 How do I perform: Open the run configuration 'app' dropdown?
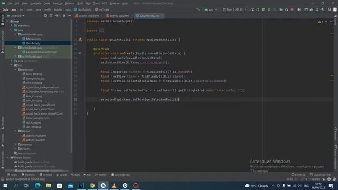click(211, 9)
